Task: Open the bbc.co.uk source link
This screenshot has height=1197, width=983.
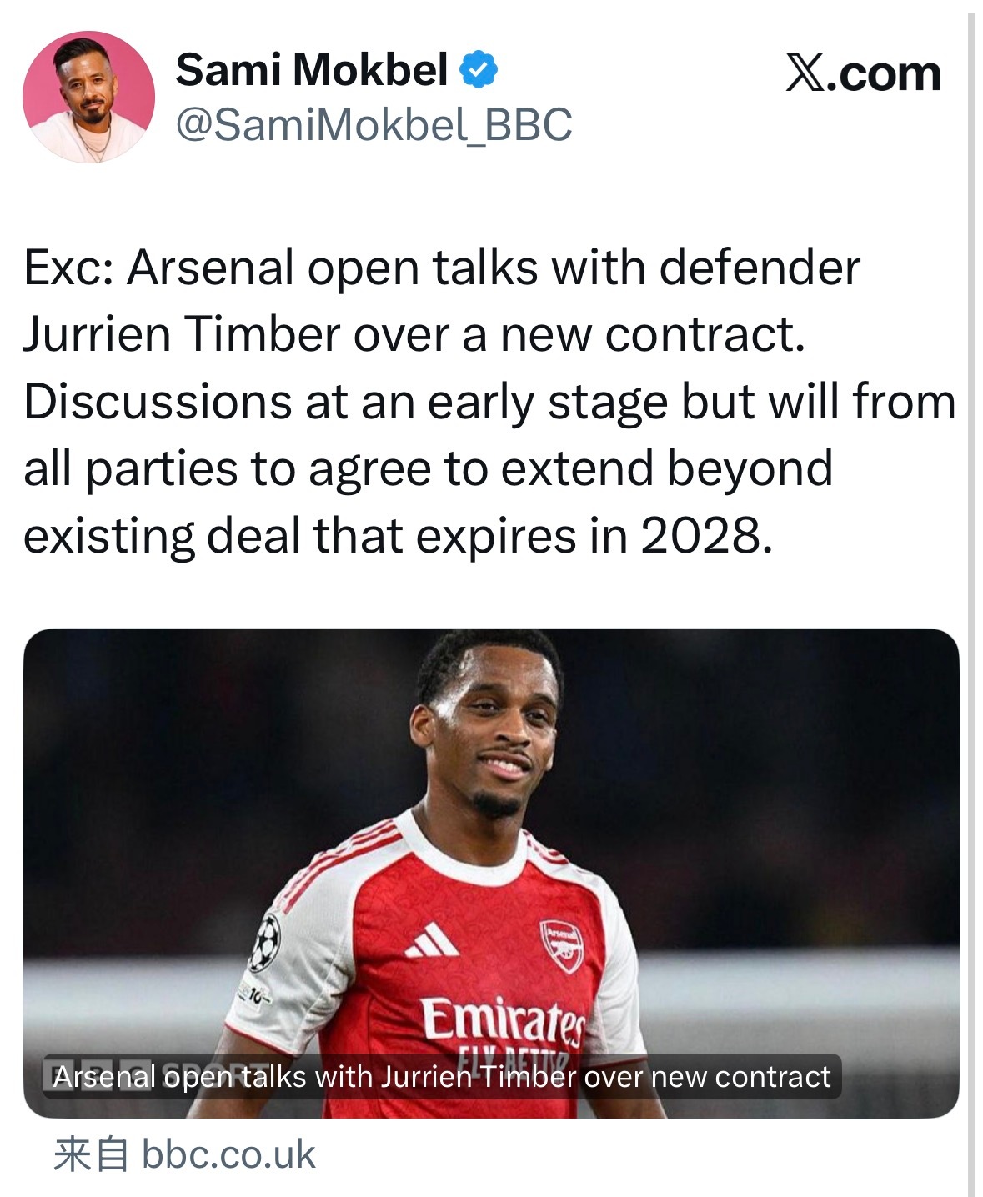Action: point(228,1154)
